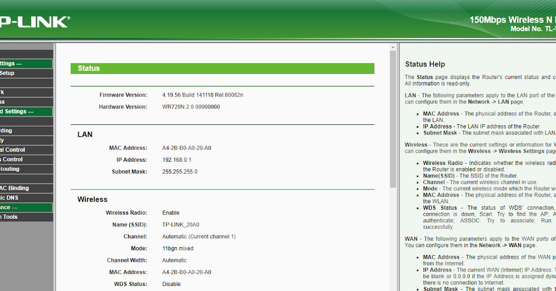Click the Firmware Version label
Screen dimensions: 556x291
pyautogui.click(x=123, y=95)
